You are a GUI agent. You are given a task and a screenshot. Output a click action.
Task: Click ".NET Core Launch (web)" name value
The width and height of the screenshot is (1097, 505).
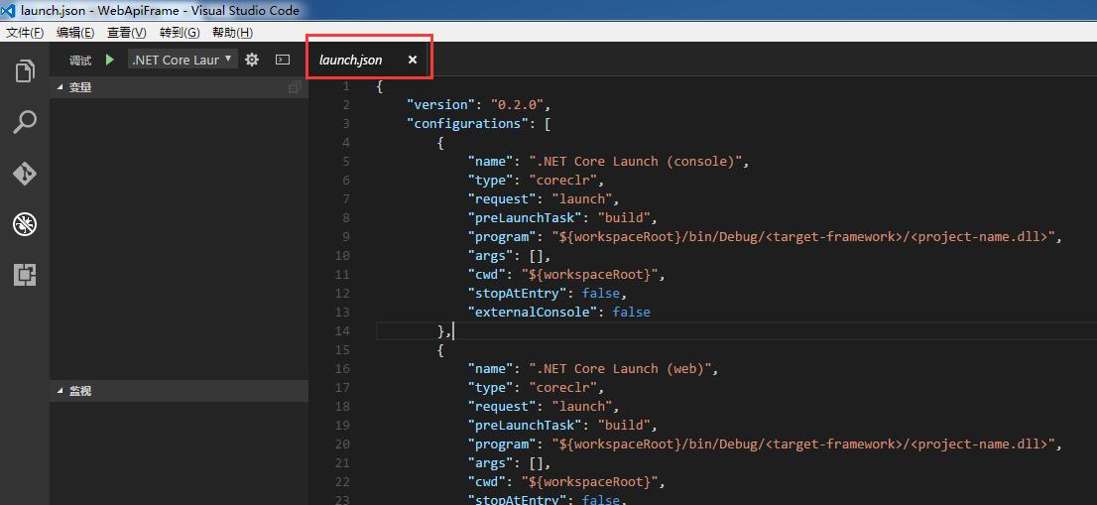(x=620, y=369)
